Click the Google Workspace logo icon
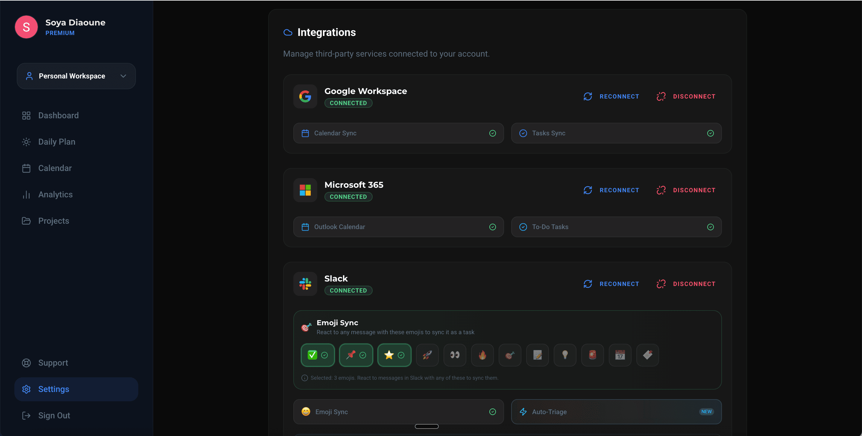Viewport: 862px width, 436px height. coord(305,96)
